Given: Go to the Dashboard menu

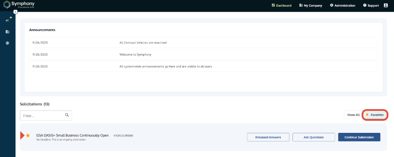Looking at the screenshot, I should click(x=281, y=6).
